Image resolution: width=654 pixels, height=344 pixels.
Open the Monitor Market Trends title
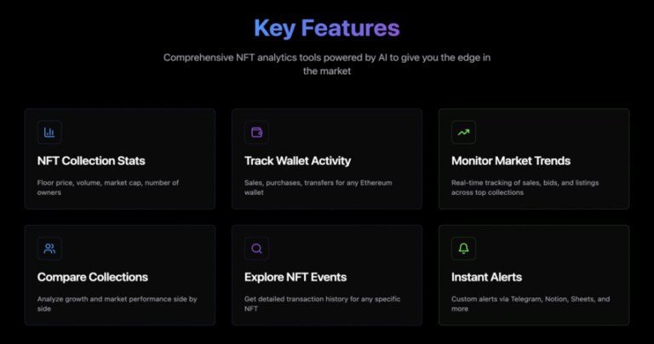click(x=511, y=161)
